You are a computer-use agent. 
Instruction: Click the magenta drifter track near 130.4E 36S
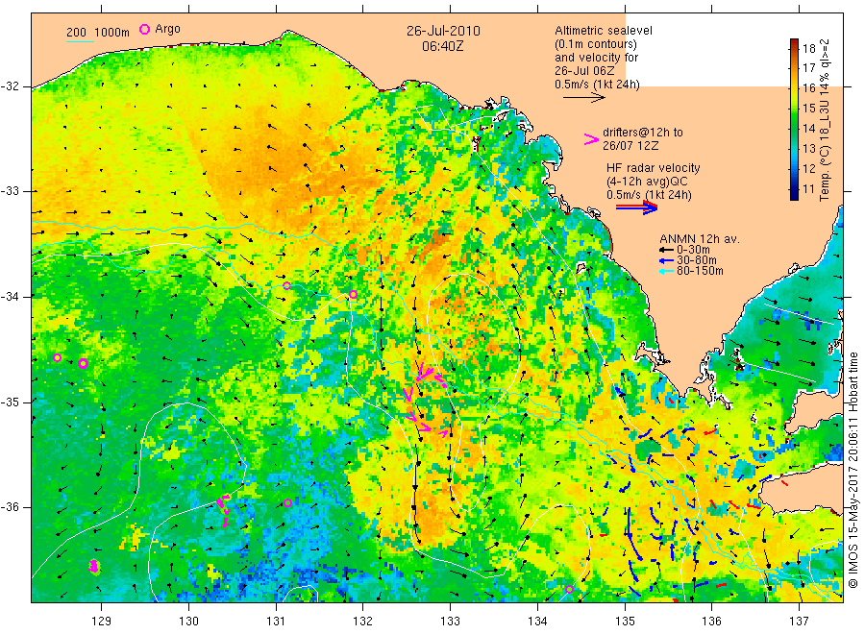[223, 510]
